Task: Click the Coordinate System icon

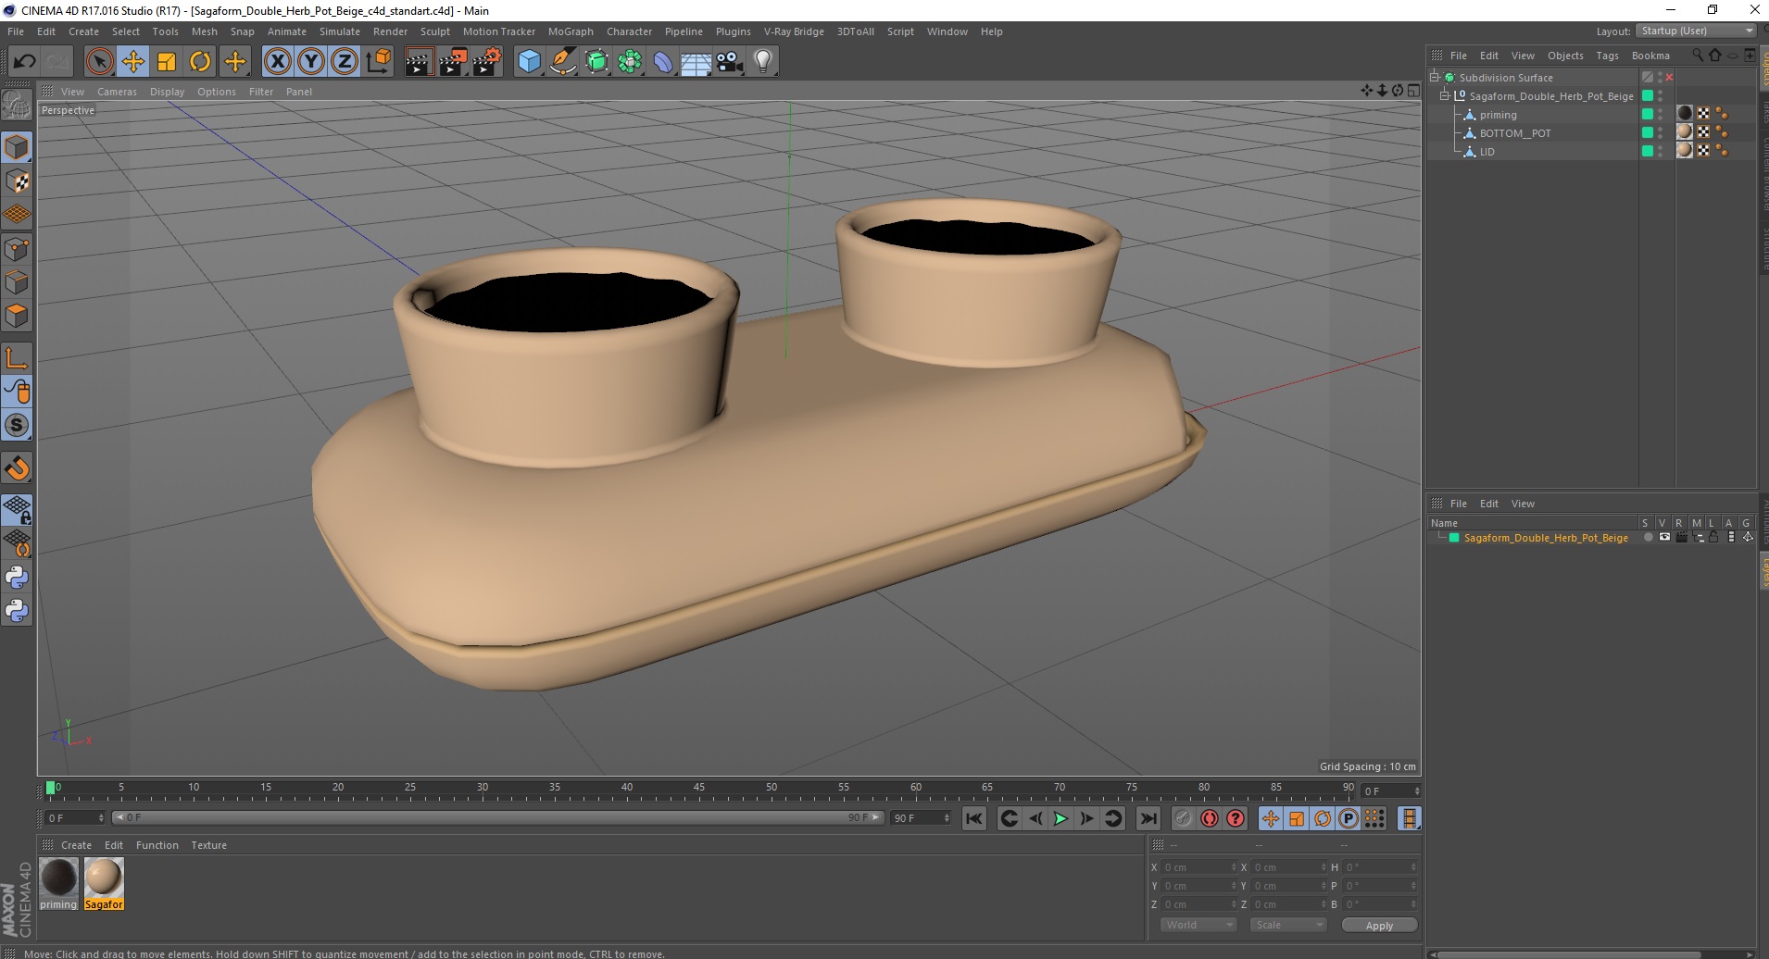Action: 378,62
